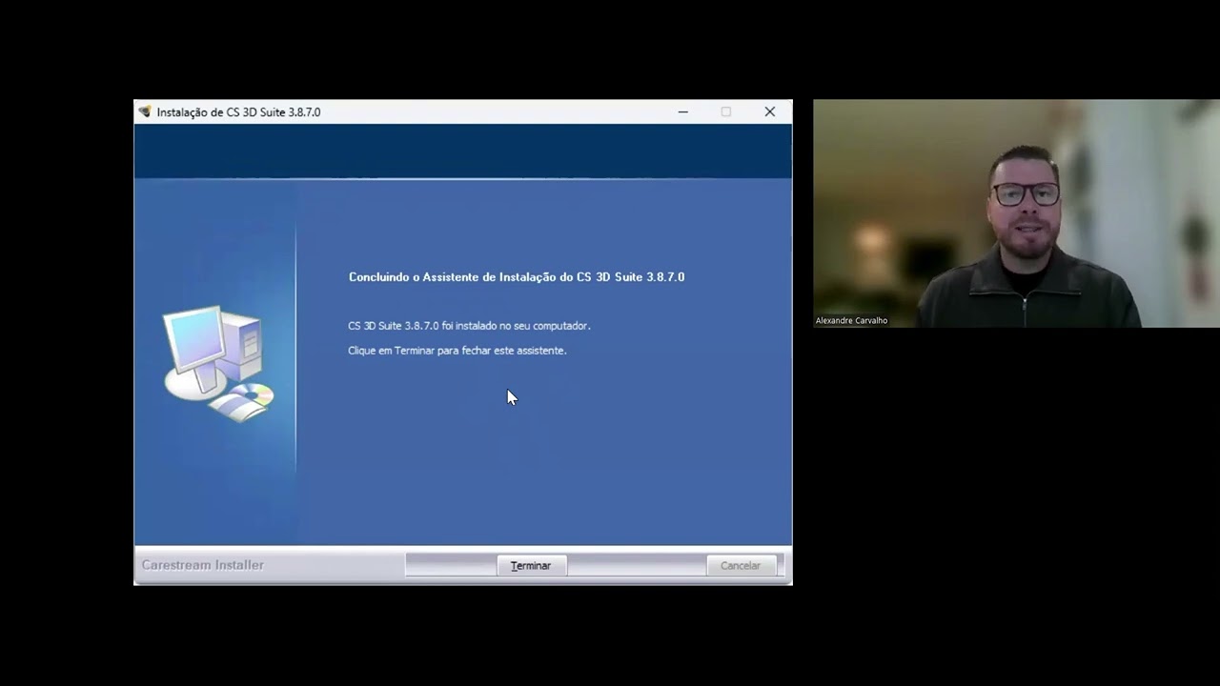Image resolution: width=1220 pixels, height=686 pixels.
Task: Close the CS 3D Suite installer window
Action: point(770,111)
